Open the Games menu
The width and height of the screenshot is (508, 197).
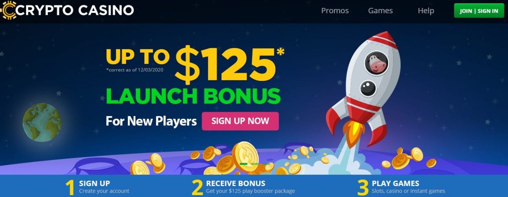click(380, 11)
